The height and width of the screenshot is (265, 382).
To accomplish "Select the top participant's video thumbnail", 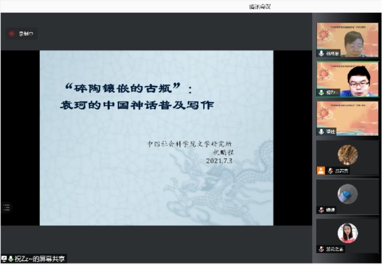I will (347, 39).
